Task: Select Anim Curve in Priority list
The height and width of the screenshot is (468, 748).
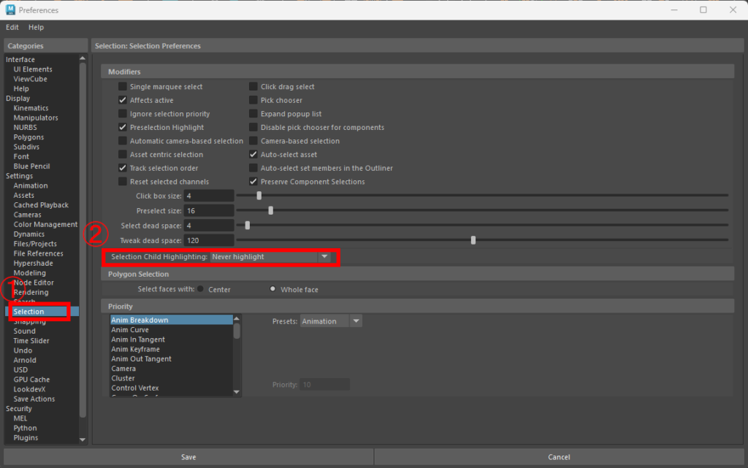Action: [x=129, y=330]
